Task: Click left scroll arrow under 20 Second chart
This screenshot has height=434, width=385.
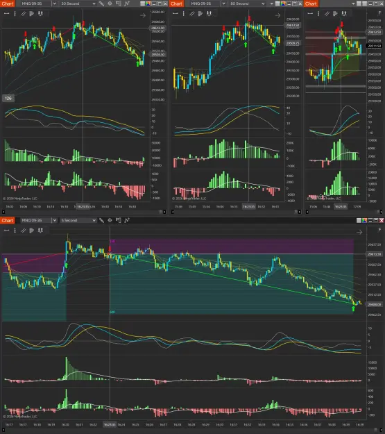Action: coord(3,212)
